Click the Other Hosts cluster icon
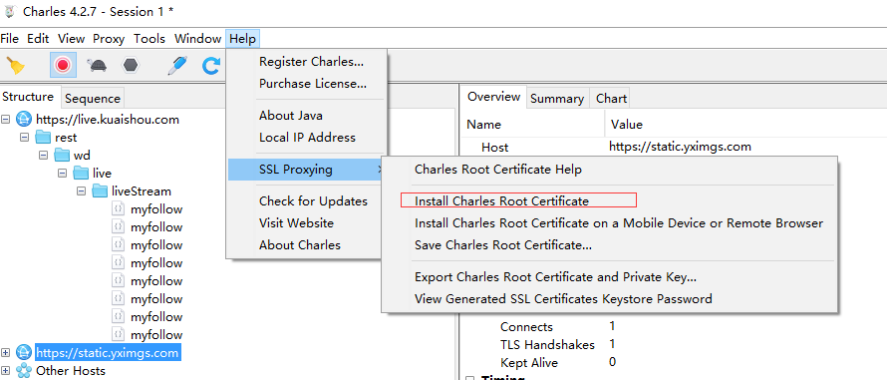The width and height of the screenshot is (887, 380). coord(24,371)
